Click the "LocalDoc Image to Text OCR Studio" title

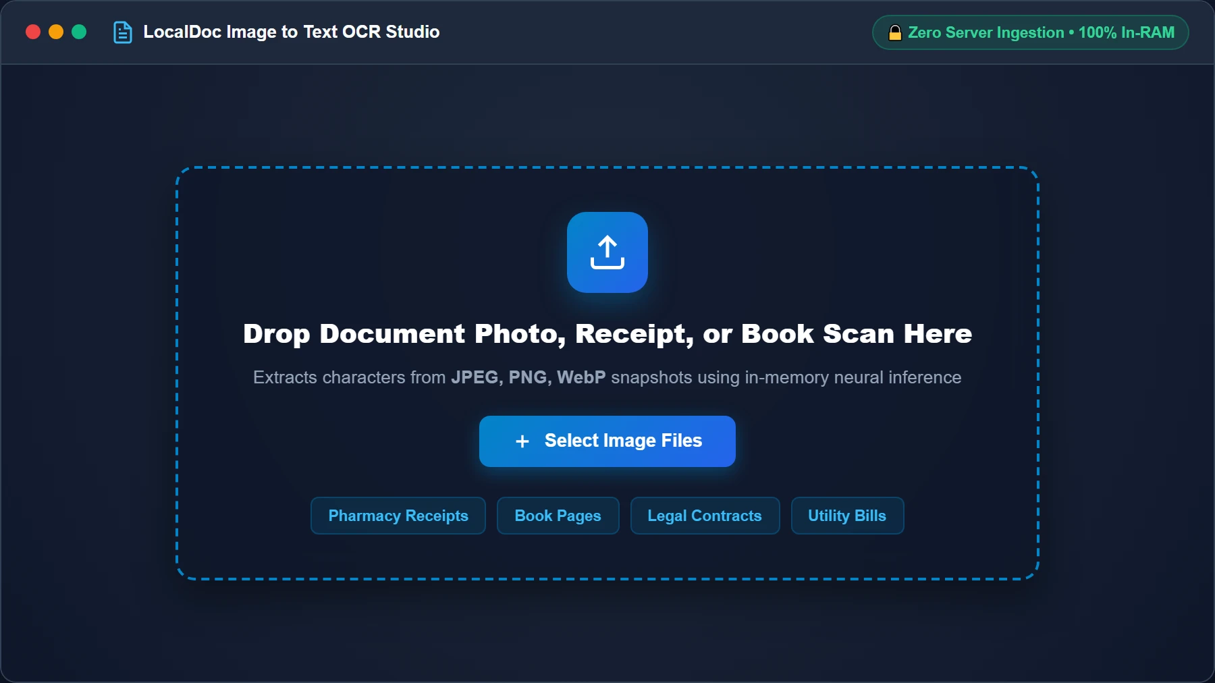[292, 32]
